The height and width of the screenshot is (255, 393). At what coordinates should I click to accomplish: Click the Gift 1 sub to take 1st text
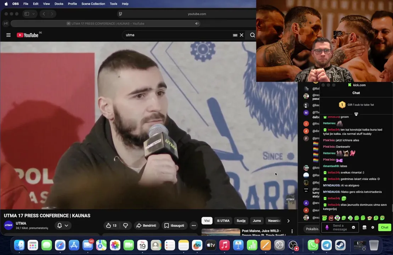(361, 105)
